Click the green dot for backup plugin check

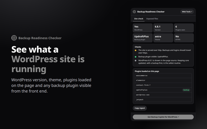(136, 57)
